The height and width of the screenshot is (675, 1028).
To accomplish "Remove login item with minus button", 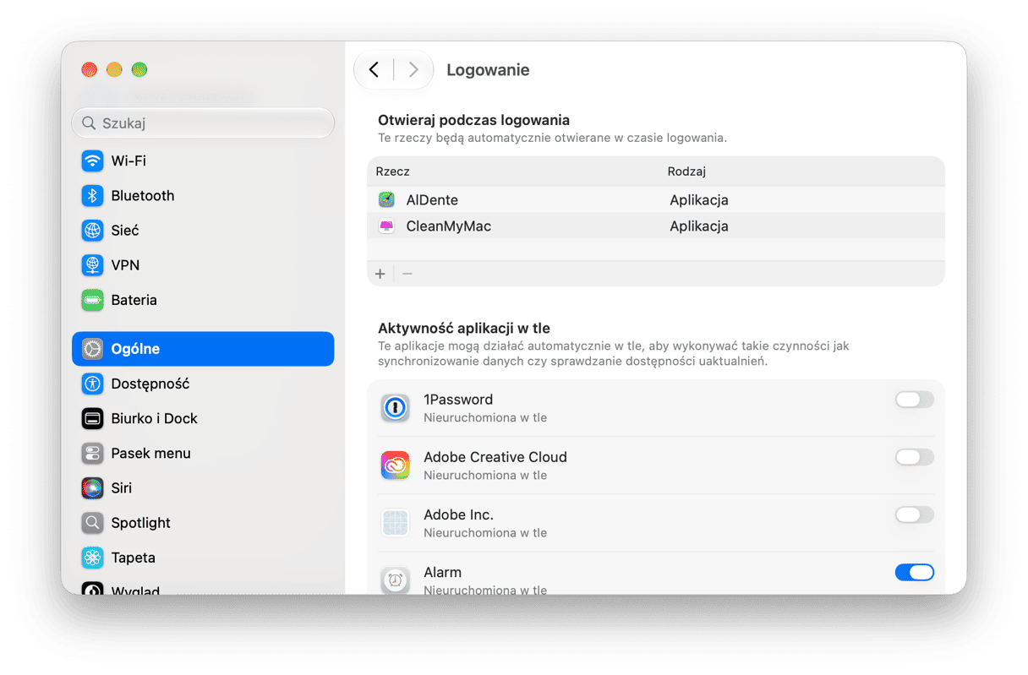I will (x=407, y=274).
